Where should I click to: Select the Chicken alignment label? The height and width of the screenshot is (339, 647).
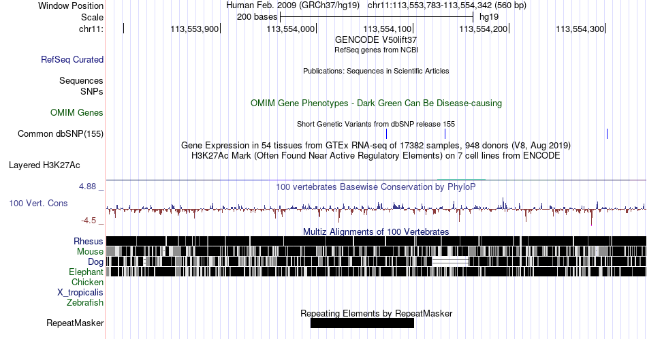pyautogui.click(x=87, y=282)
